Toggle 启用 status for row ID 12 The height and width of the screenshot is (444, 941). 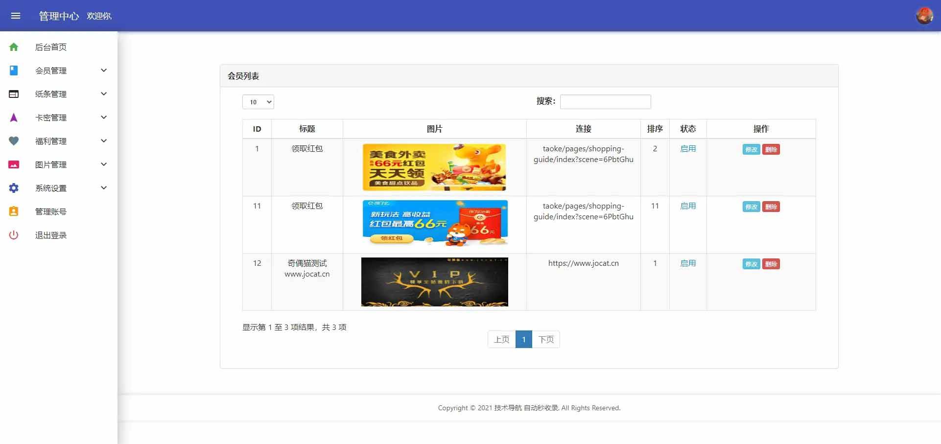pyautogui.click(x=687, y=263)
